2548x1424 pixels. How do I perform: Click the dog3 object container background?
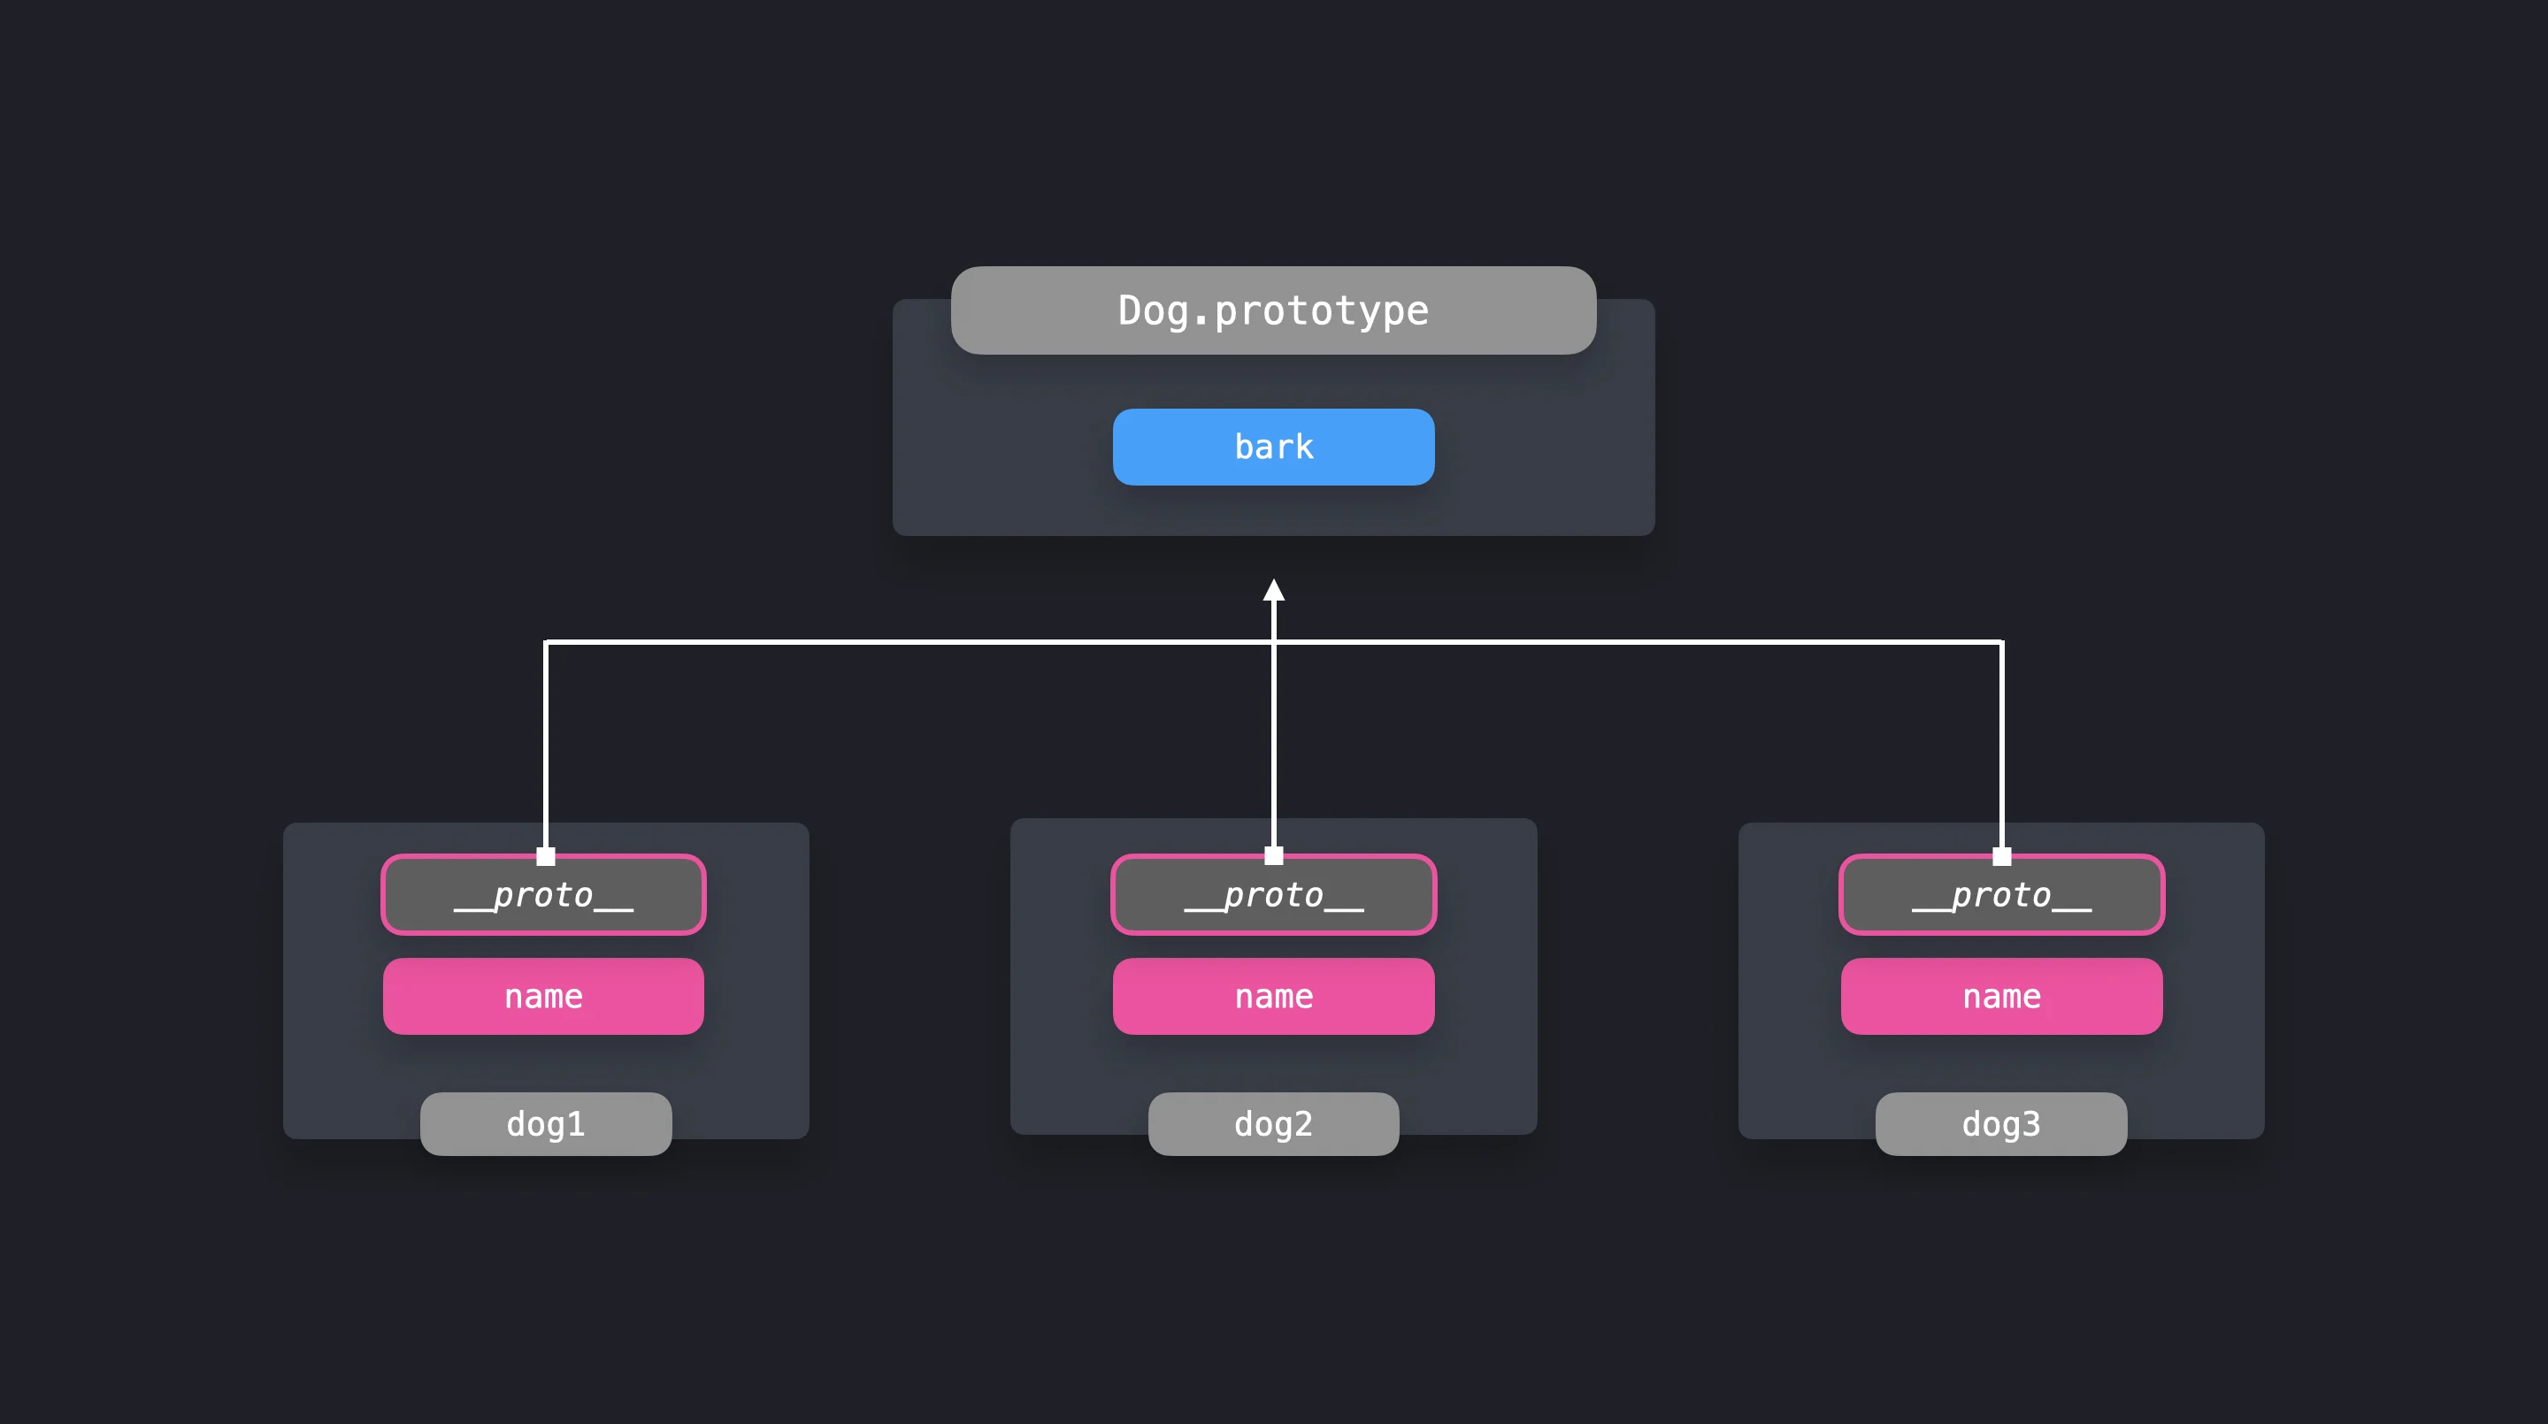[x=2215, y=989]
